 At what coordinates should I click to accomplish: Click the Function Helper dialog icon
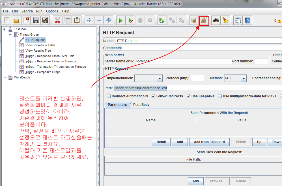click(238, 21)
